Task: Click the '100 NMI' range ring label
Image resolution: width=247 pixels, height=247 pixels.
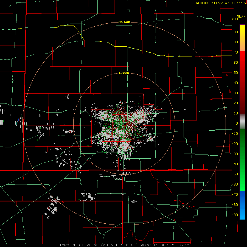Action: 124,22
